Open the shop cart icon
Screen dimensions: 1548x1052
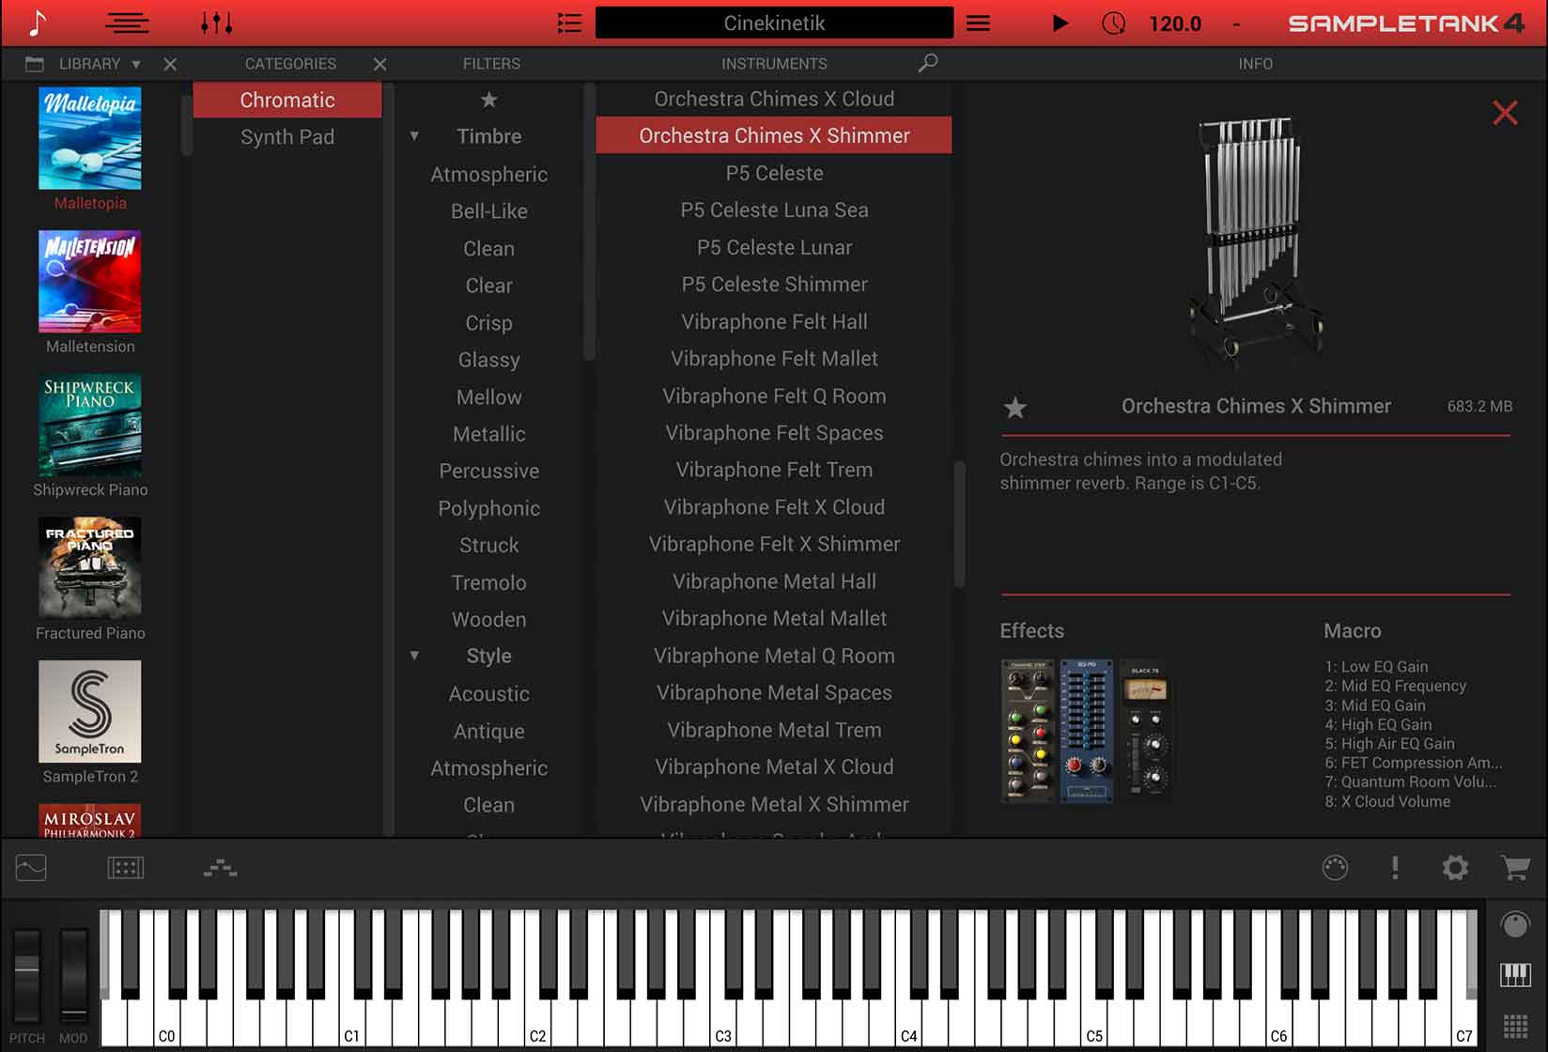tap(1515, 867)
